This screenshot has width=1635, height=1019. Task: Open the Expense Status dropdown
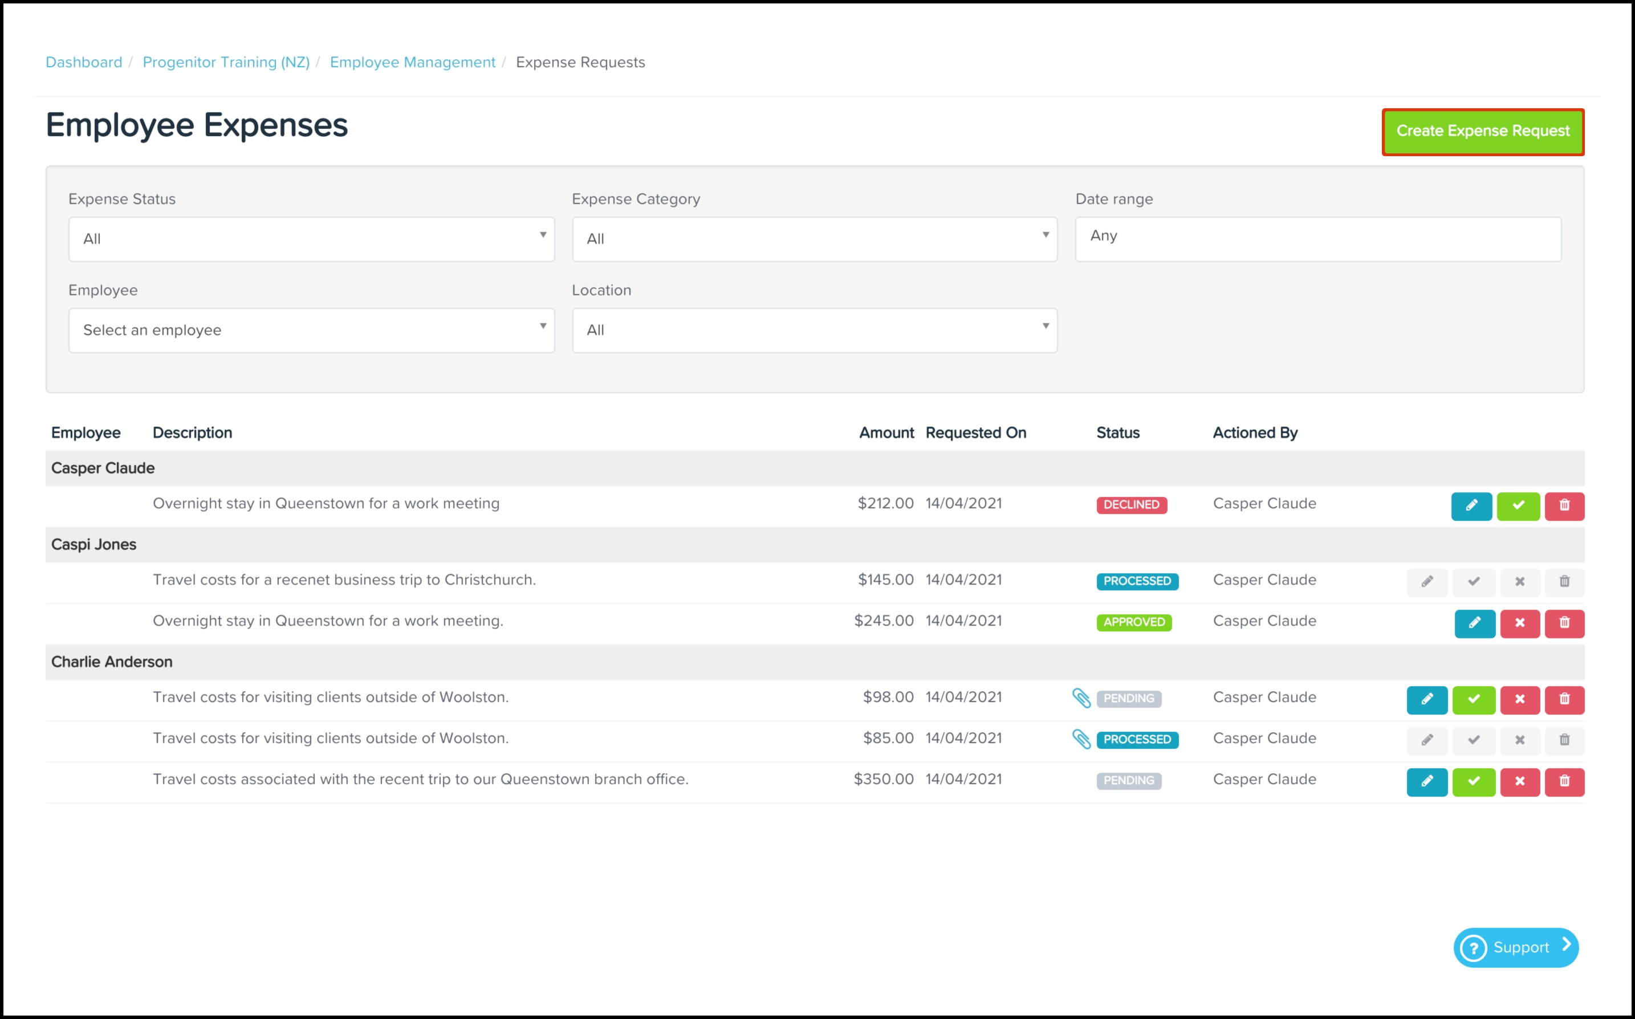pyautogui.click(x=311, y=239)
